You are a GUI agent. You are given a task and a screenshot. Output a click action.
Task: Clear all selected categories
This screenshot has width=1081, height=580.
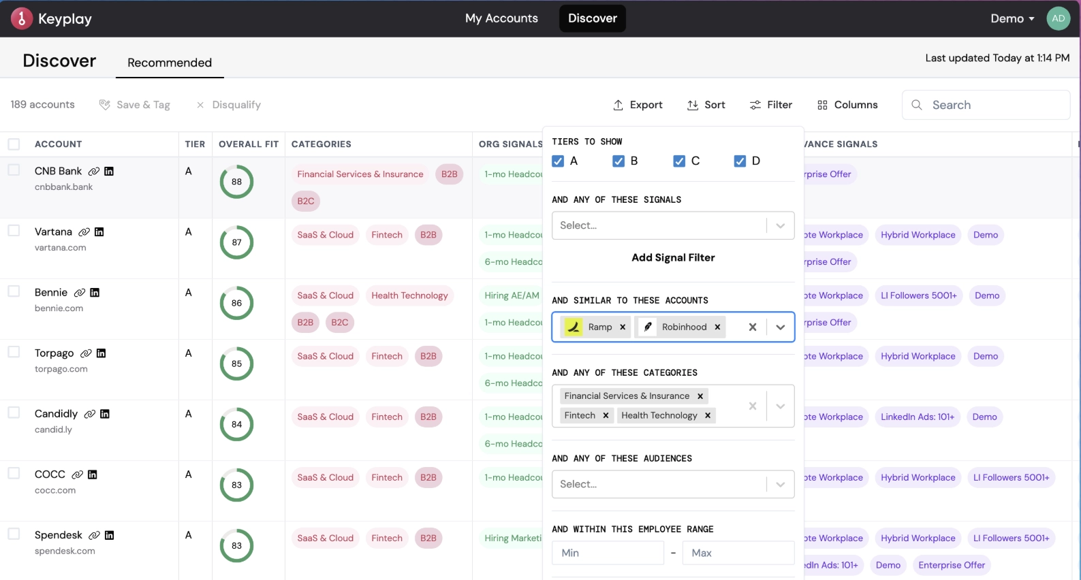[x=753, y=406]
